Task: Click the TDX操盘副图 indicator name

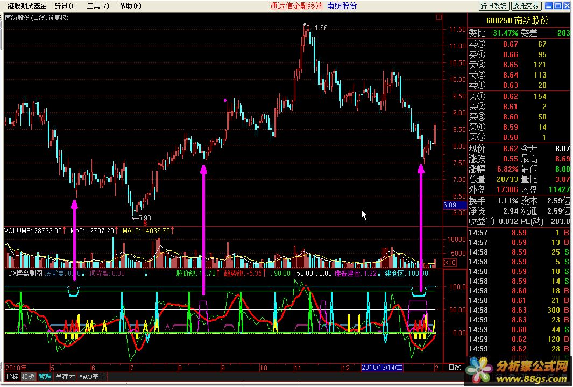Action: tap(23, 273)
